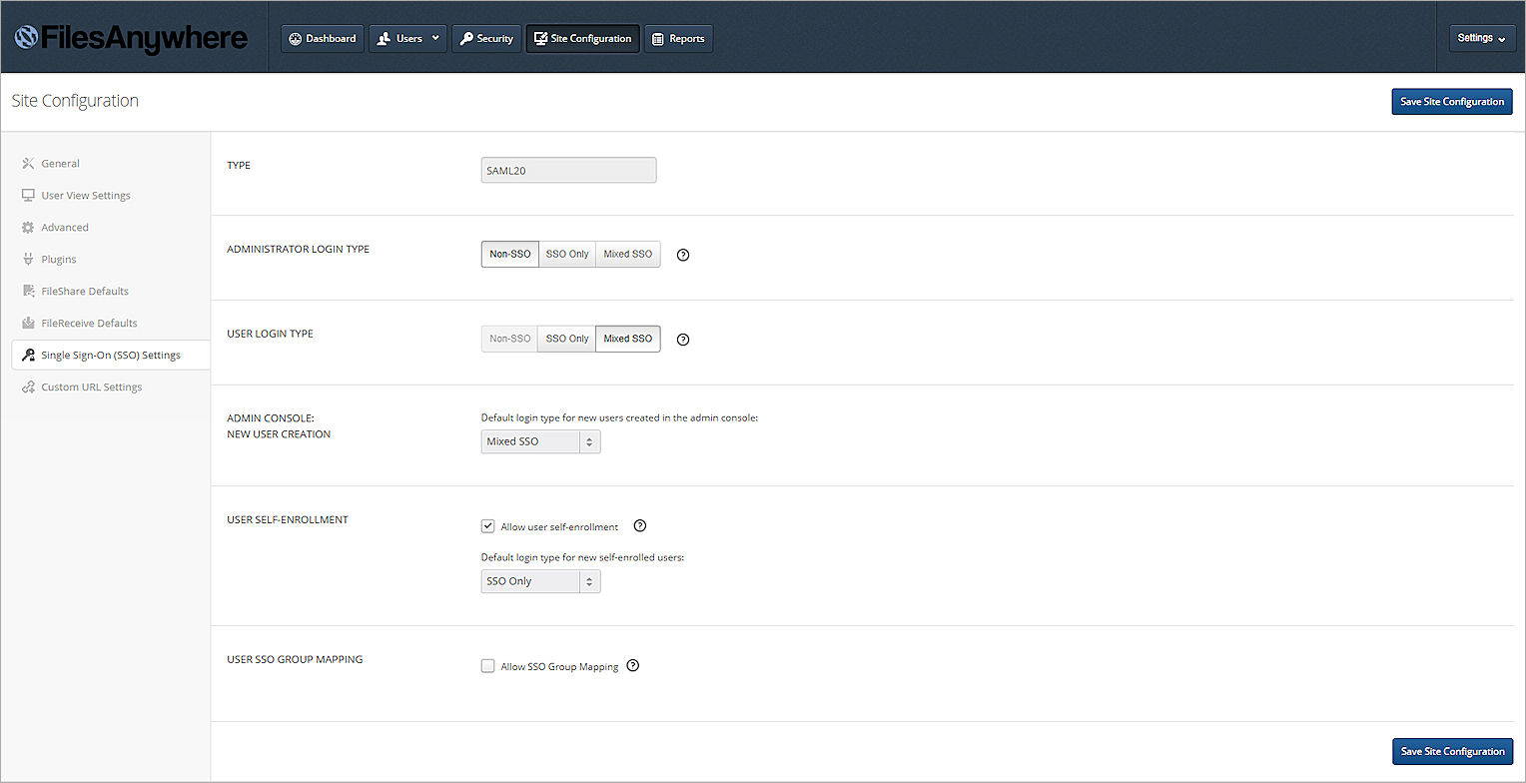Click inside the TYPE field showing SAML20

coord(568,171)
